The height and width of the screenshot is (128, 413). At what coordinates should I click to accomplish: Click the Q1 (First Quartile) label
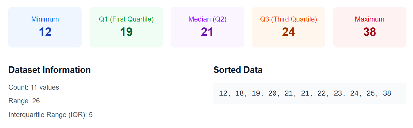point(126,19)
